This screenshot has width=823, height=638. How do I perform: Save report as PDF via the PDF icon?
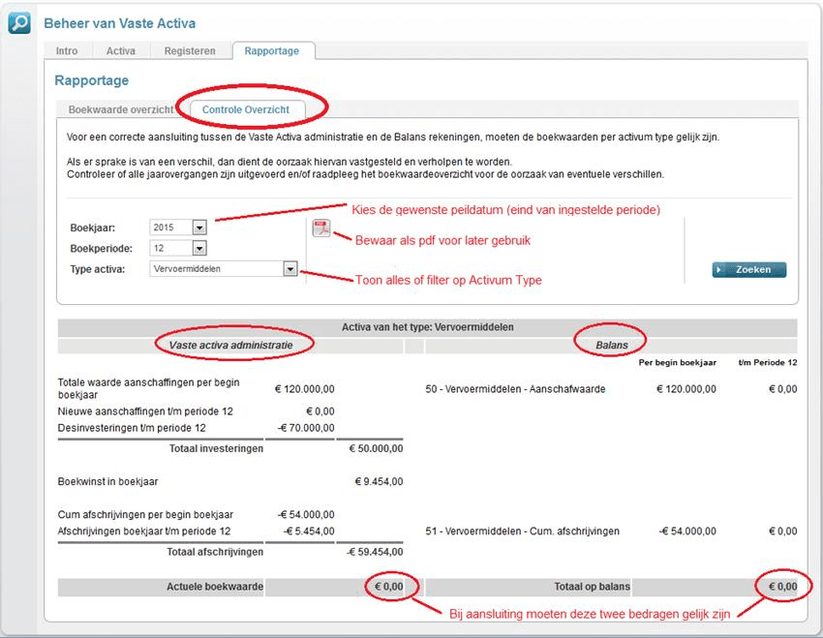point(321,228)
